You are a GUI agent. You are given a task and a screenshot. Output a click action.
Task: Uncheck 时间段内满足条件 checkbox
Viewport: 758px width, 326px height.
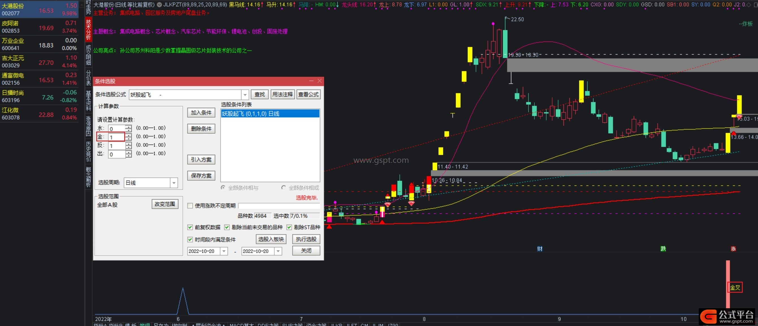tap(190, 240)
